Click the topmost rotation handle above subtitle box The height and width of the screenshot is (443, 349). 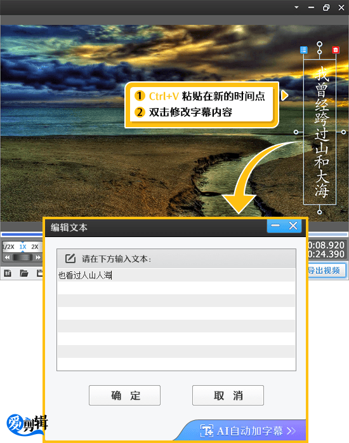pos(319,44)
